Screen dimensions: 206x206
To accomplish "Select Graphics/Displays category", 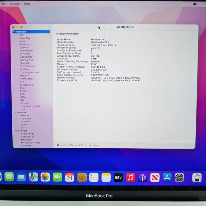I will tap(29, 73).
